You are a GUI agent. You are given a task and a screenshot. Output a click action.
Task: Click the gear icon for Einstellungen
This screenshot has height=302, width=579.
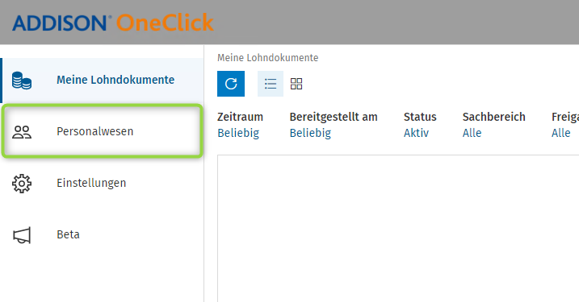click(22, 184)
